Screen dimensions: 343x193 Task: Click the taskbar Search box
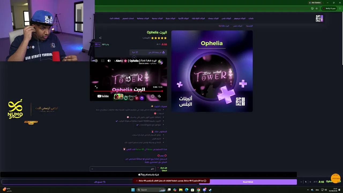(x=152, y=190)
